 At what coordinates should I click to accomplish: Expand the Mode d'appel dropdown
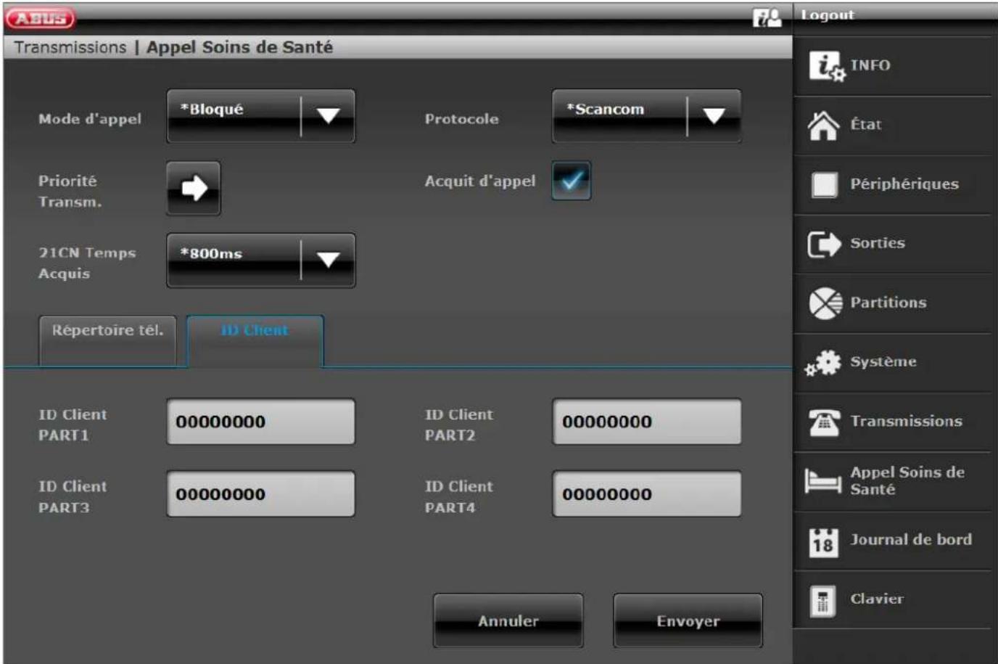click(328, 116)
